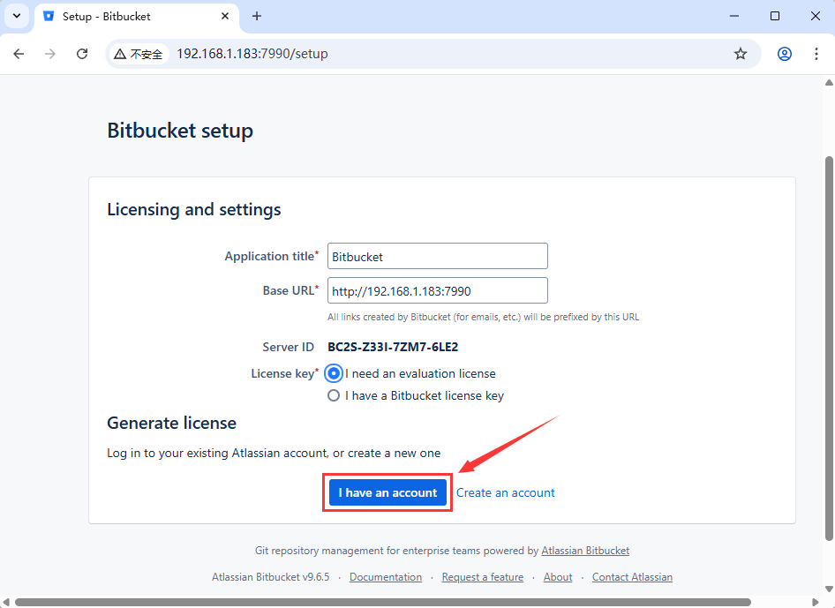Click the scroll down arrow

tap(829, 589)
